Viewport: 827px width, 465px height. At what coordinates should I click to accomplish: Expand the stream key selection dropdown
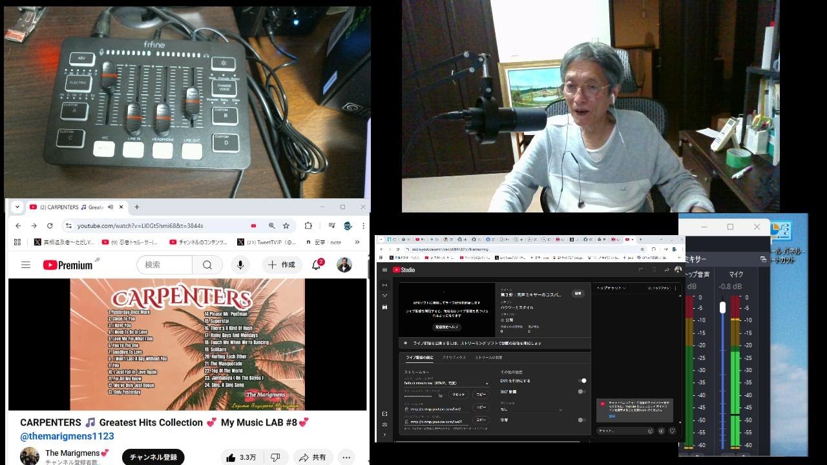coord(487,383)
